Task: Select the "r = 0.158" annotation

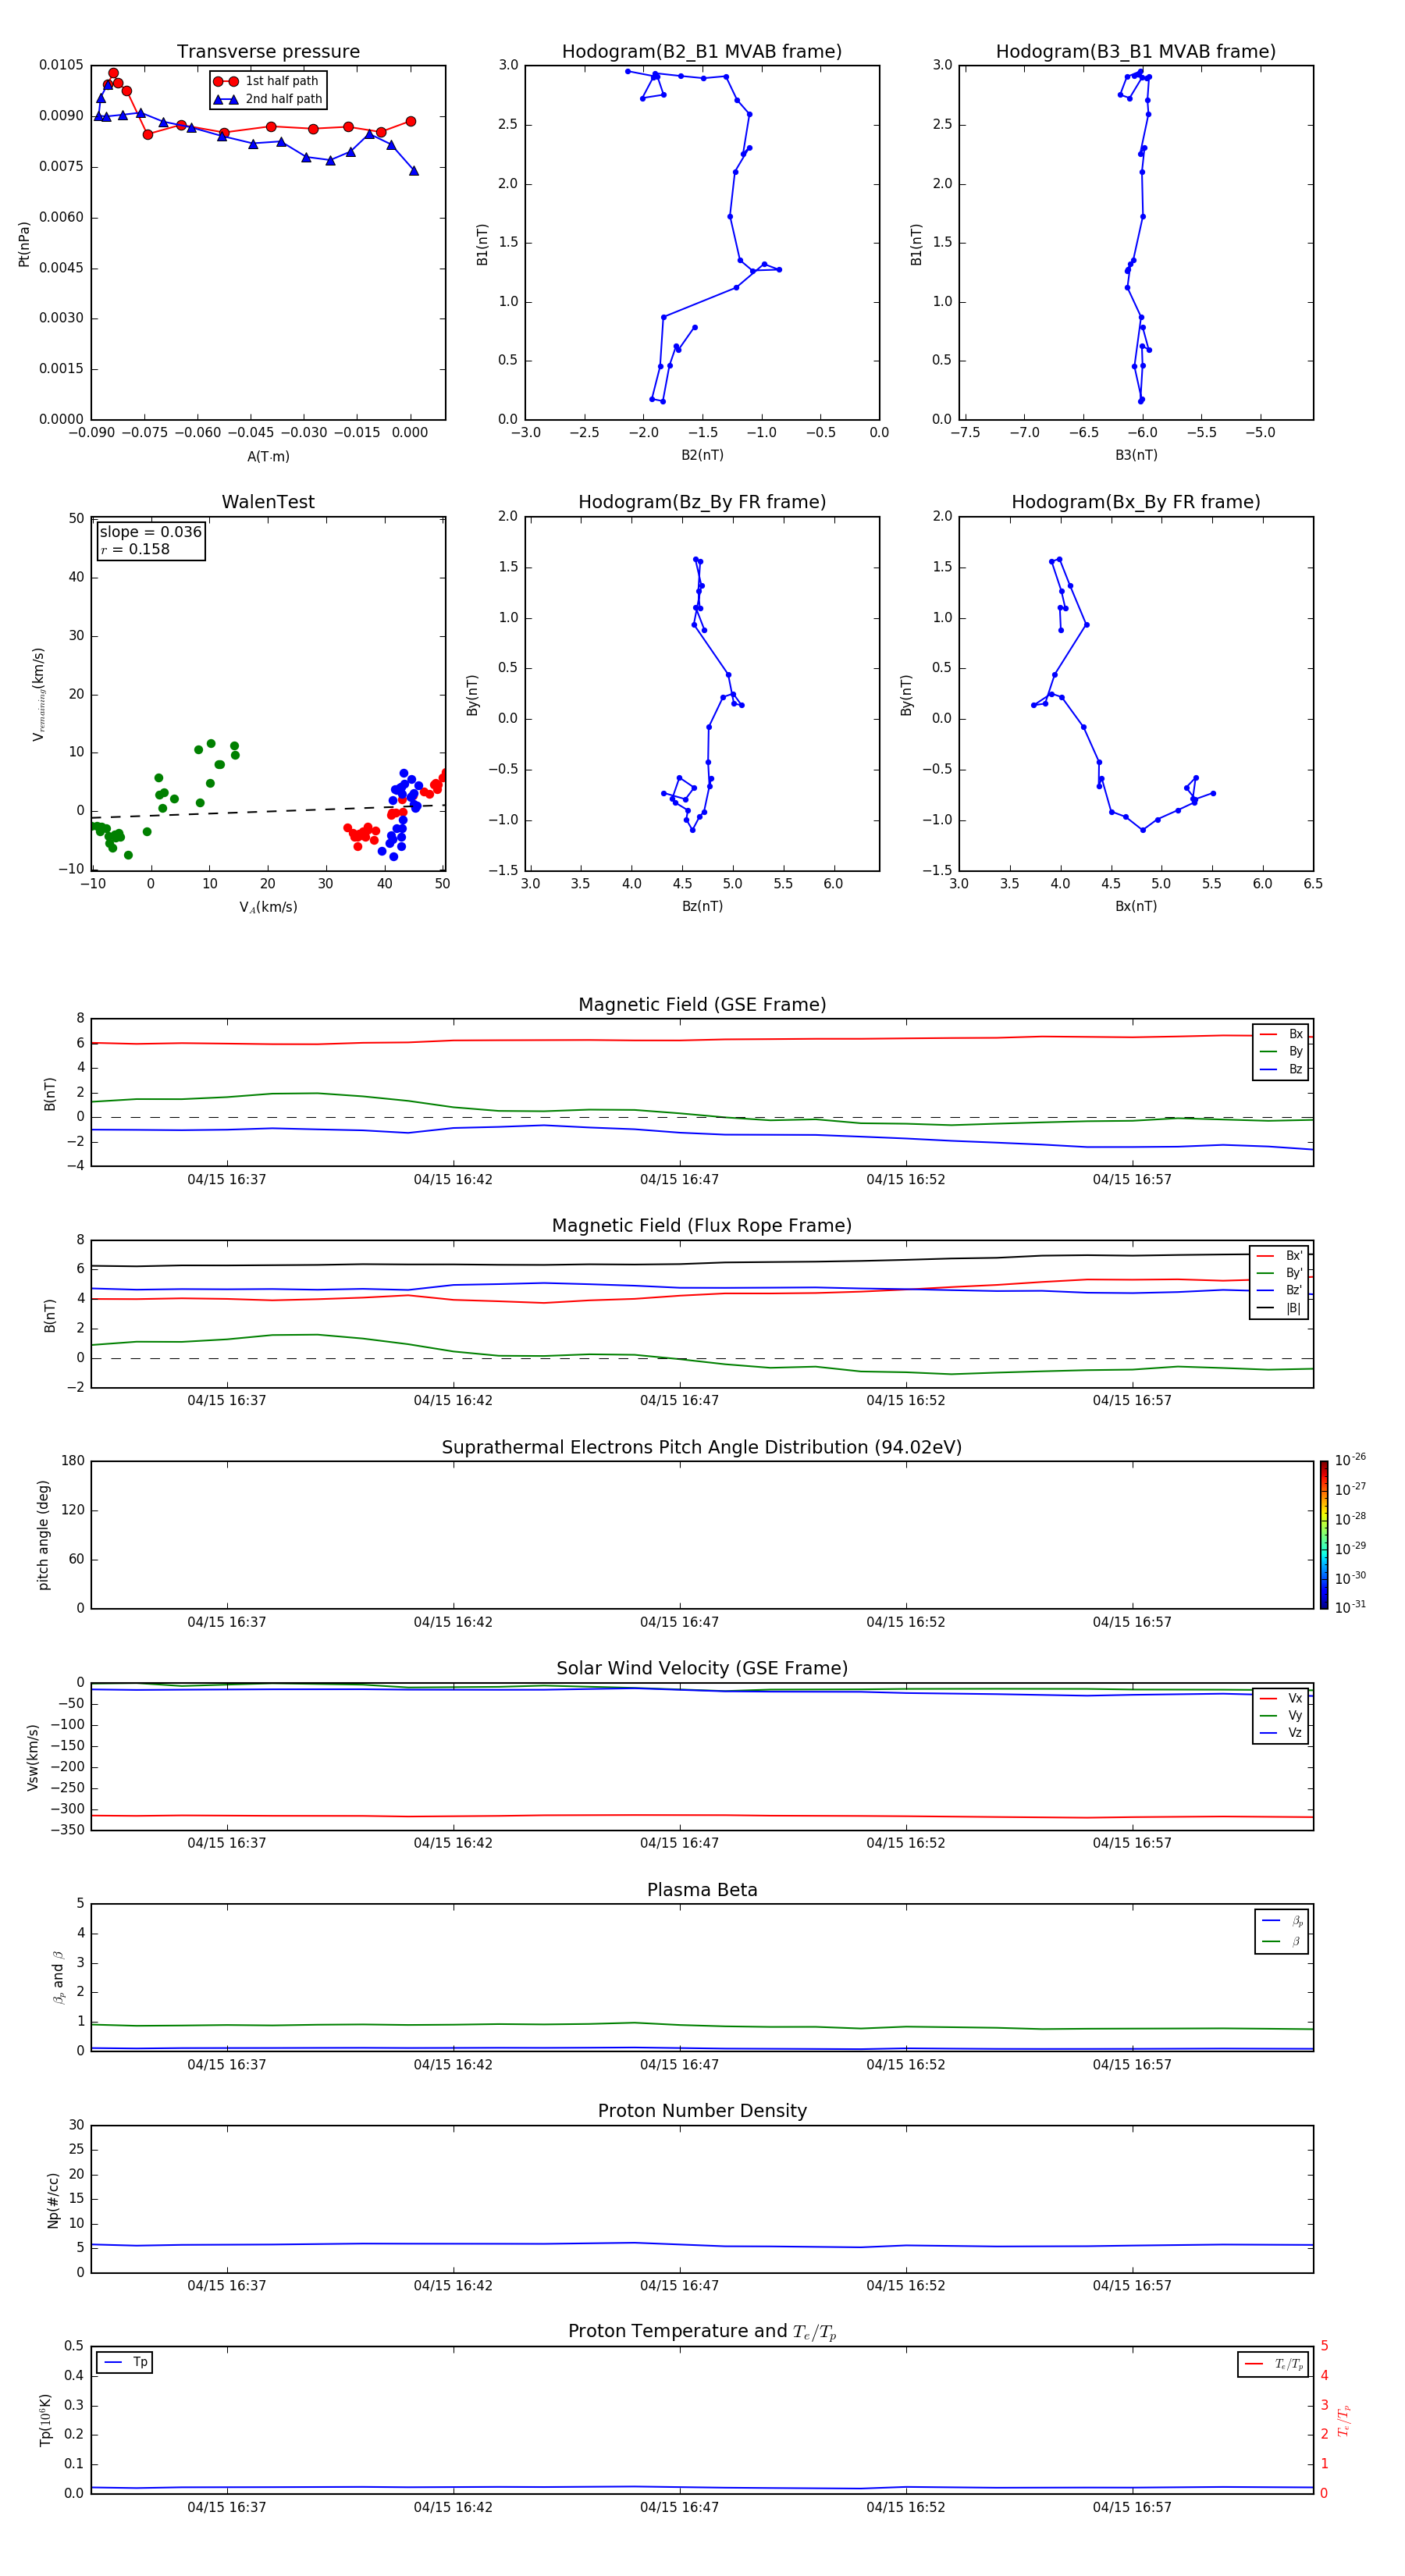Action: (x=135, y=549)
